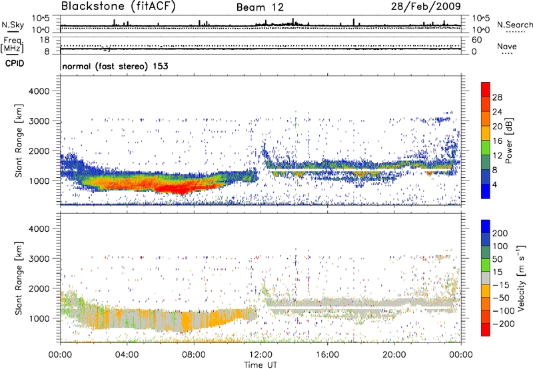Click the 16:00 time tick label
The height and width of the screenshot is (369, 533).
pyautogui.click(x=328, y=355)
